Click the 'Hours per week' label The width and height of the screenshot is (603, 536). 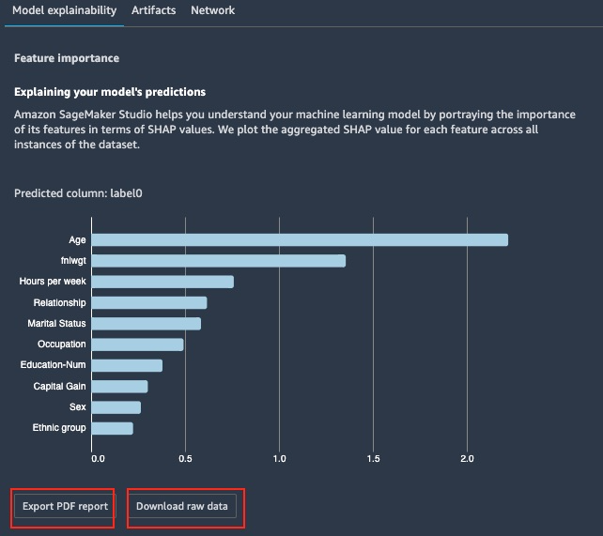[53, 282]
